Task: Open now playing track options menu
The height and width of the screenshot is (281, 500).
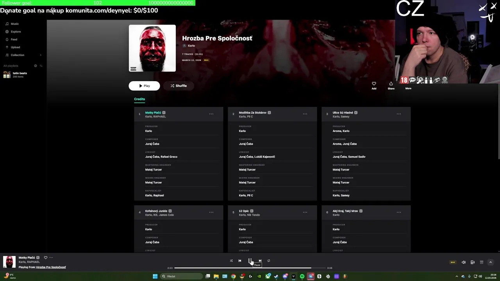Action: tap(51, 258)
